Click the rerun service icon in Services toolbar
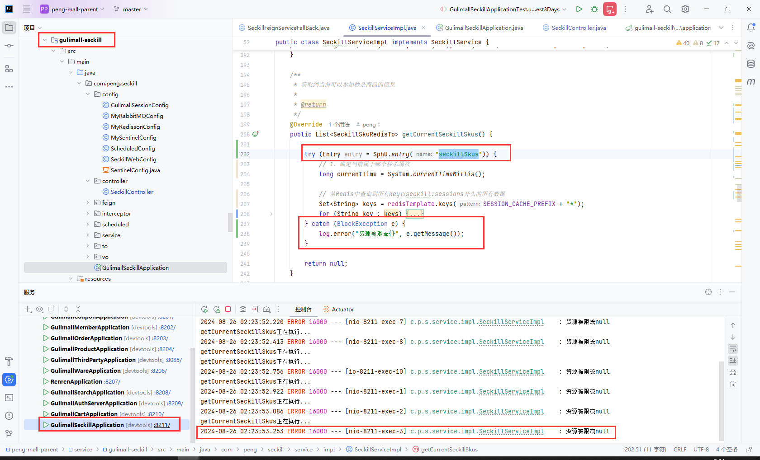The width and height of the screenshot is (760, 460). [204, 310]
